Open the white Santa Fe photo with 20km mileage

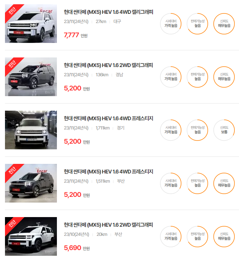(x=31, y=237)
